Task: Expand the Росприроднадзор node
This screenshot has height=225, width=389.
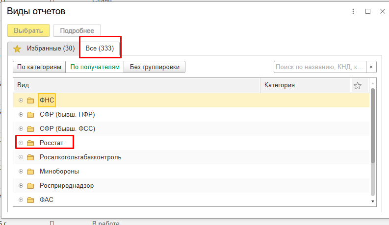Action: pyautogui.click(x=21, y=186)
